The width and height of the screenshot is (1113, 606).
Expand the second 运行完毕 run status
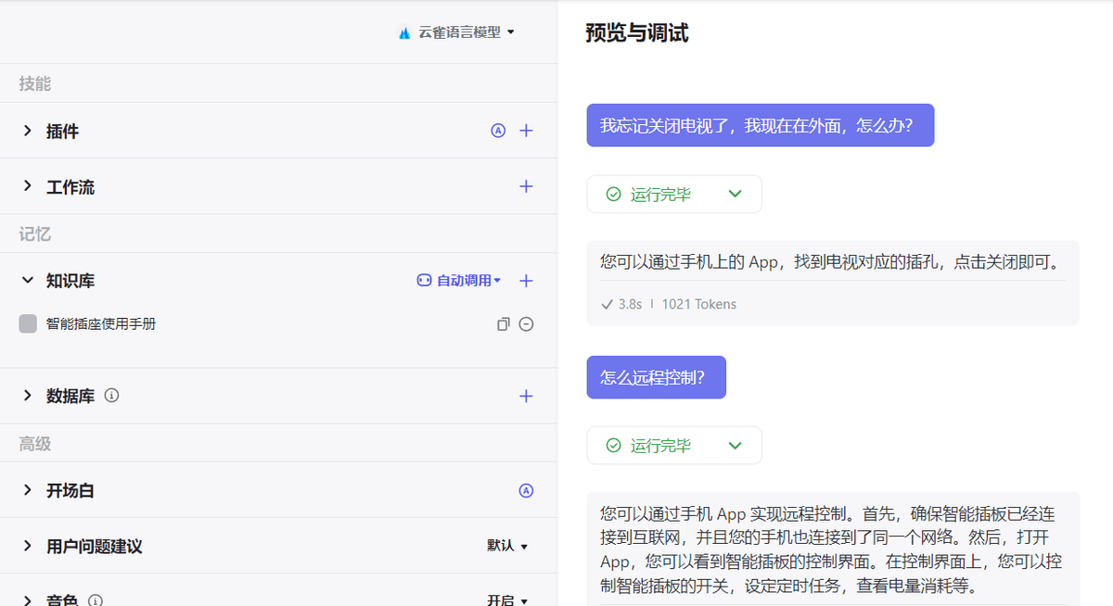735,446
